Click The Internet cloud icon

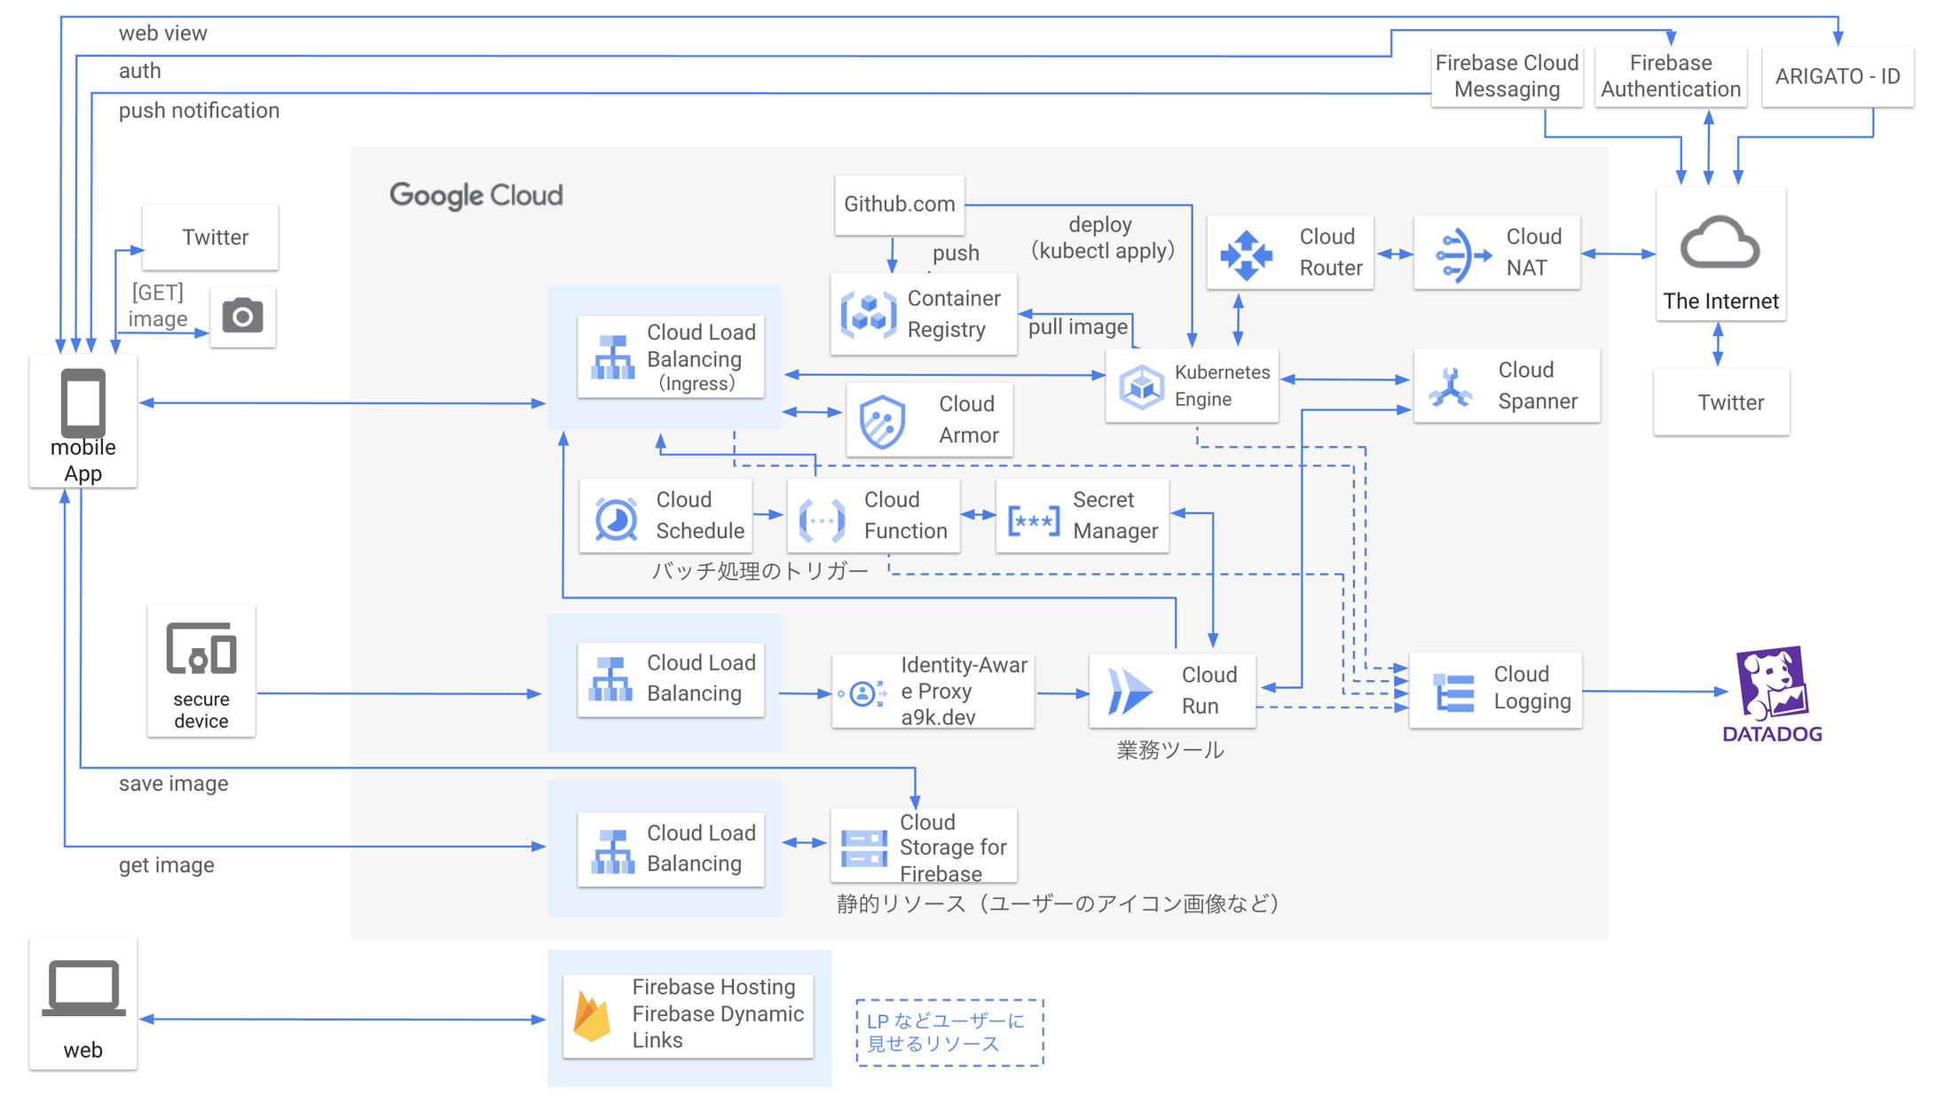click(x=1720, y=242)
